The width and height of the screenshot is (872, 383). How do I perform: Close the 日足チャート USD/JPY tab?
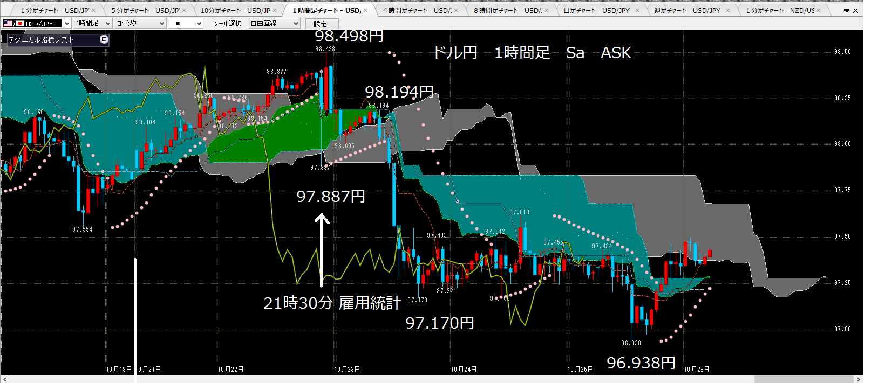[x=637, y=10]
